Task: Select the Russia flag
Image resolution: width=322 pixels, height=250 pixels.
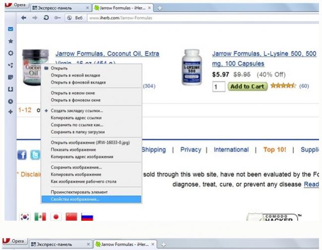Action: click(87, 217)
